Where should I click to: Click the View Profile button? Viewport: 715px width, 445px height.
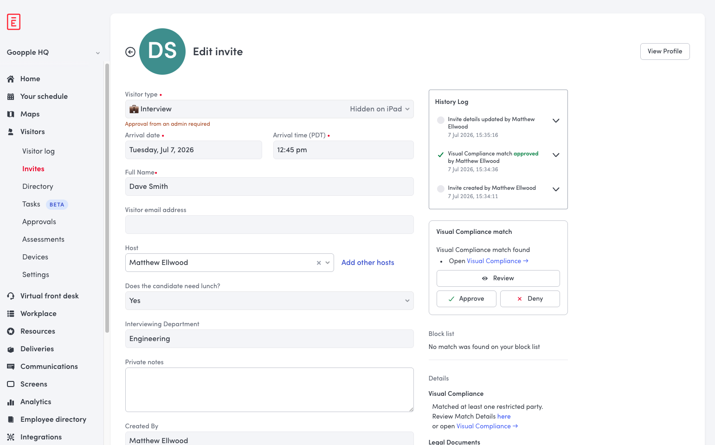pyautogui.click(x=665, y=52)
